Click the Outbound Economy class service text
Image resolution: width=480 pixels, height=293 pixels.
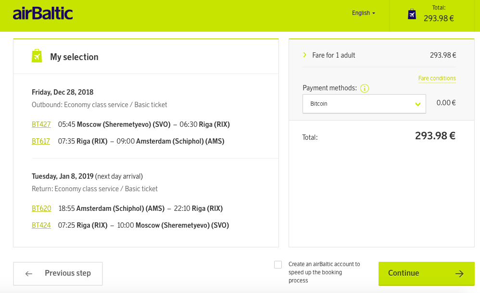[99, 105]
